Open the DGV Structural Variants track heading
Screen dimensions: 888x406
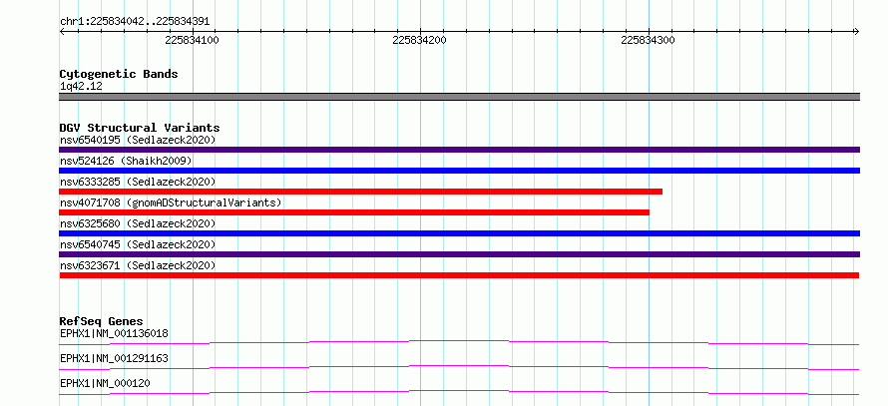pos(140,128)
